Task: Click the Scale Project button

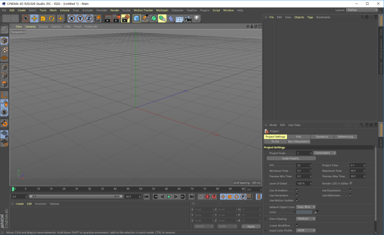Action: pyautogui.click(x=291, y=158)
